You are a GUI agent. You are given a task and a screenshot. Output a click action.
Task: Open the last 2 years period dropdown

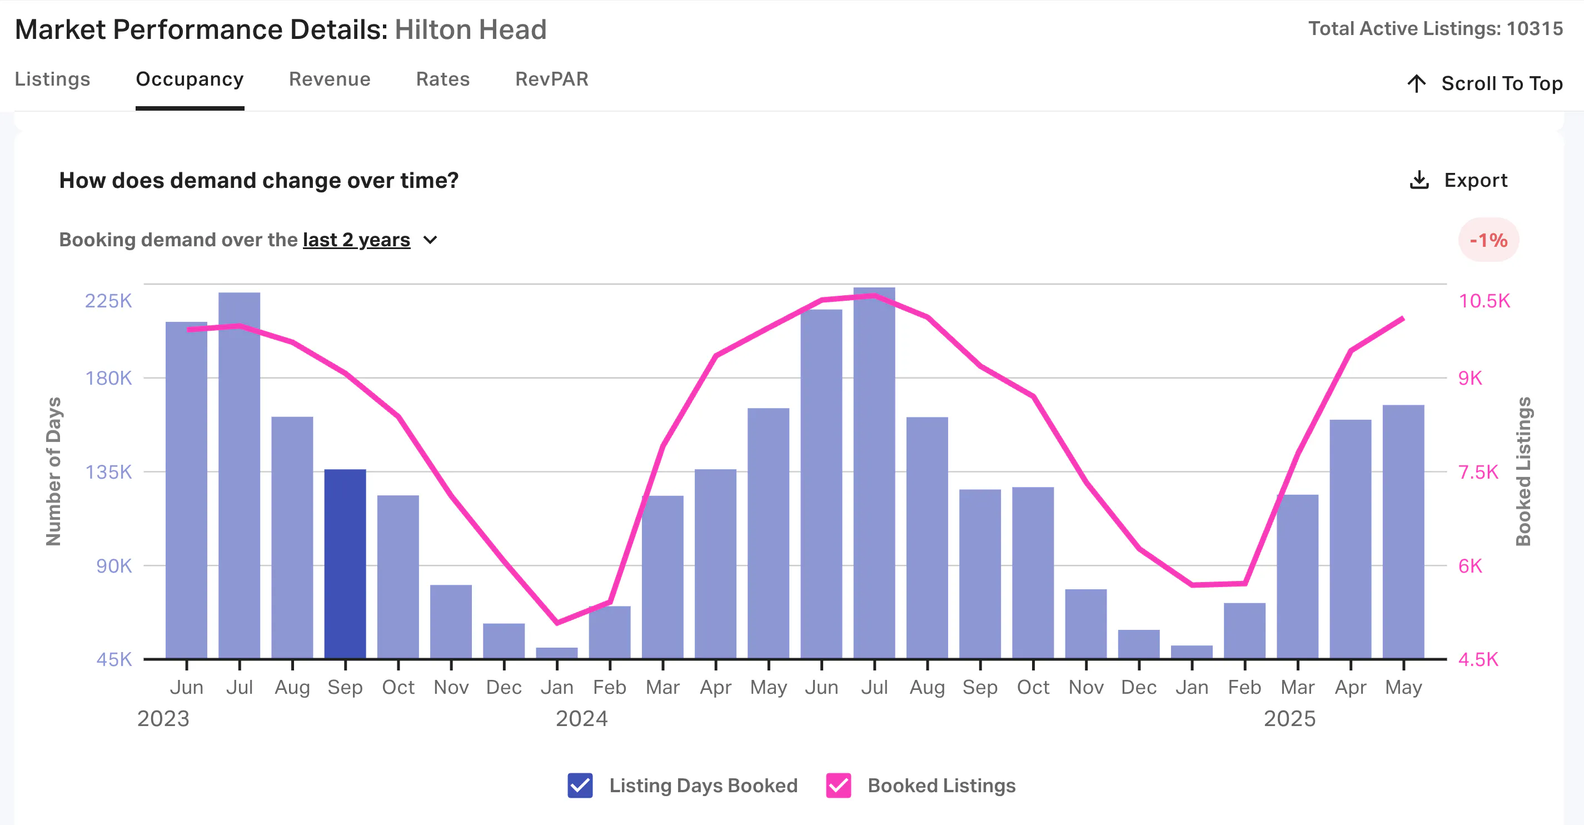coord(356,239)
